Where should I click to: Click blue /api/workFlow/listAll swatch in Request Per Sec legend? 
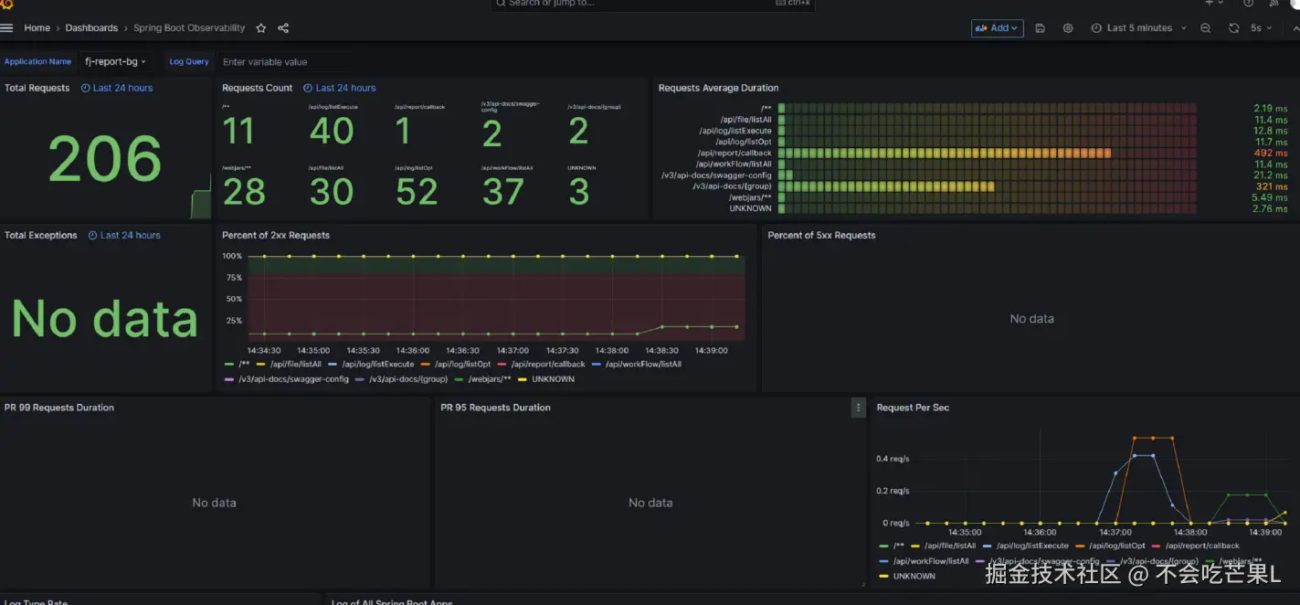click(883, 561)
